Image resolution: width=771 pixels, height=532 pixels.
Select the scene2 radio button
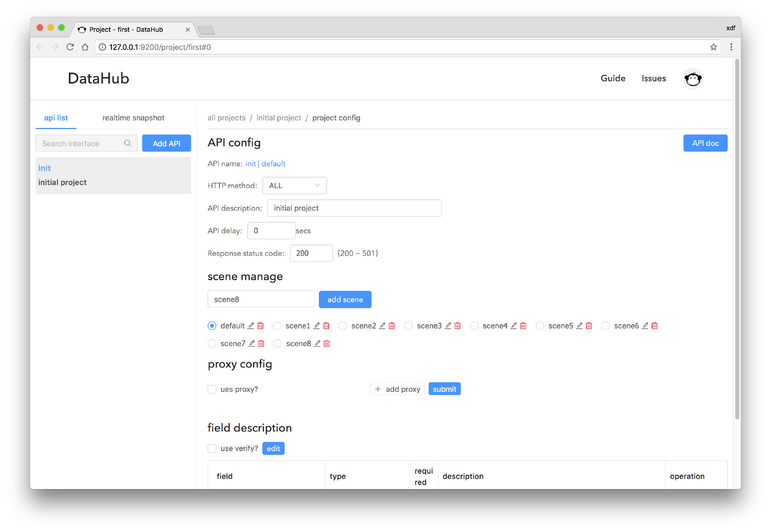point(343,325)
